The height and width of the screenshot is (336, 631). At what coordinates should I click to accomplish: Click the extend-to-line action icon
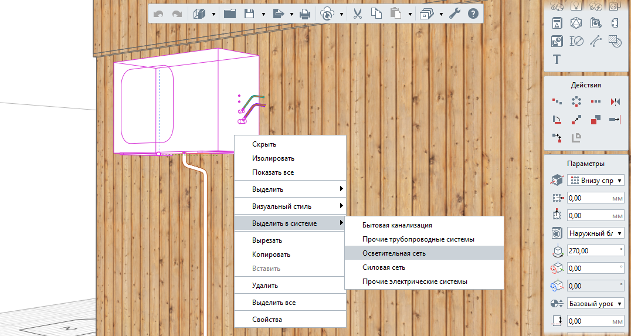pyautogui.click(x=615, y=120)
